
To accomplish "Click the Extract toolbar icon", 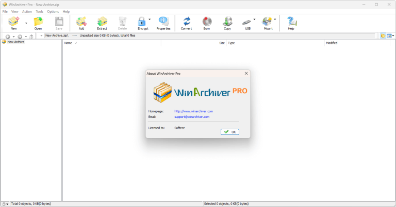I will point(102,23).
